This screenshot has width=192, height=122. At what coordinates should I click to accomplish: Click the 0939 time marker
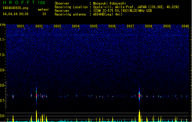click(x=167, y=26)
